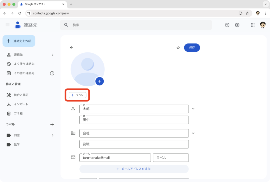Select the 統合と修正 merge and fix tool
Image resolution: width=270 pixels, height=182 pixels.
(x=21, y=95)
